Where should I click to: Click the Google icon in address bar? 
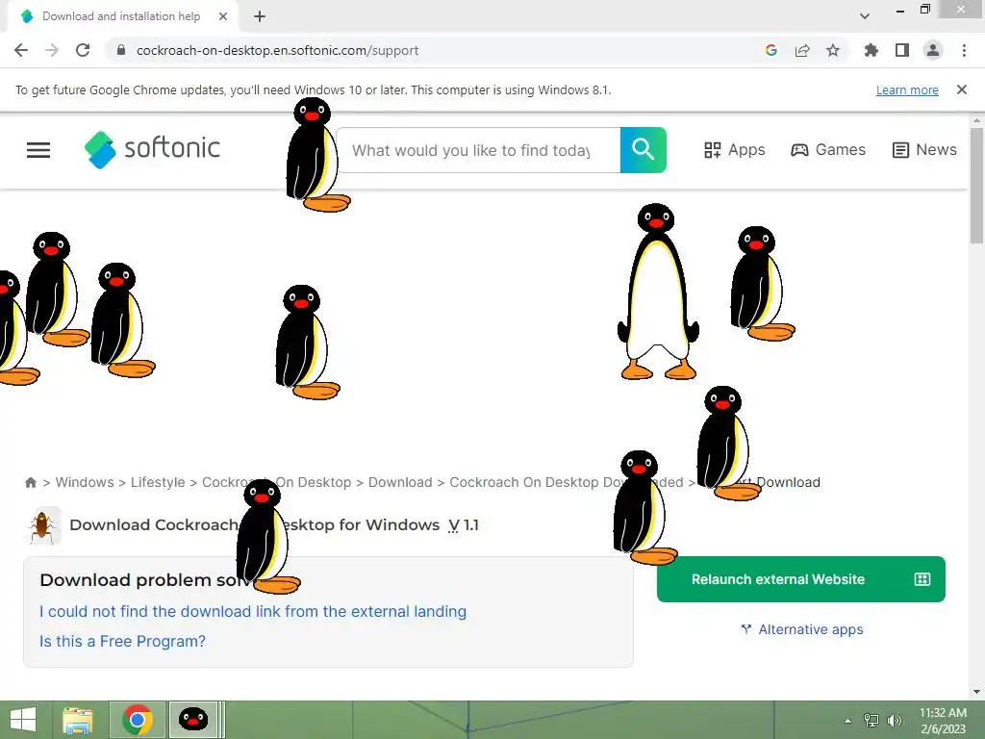click(770, 50)
